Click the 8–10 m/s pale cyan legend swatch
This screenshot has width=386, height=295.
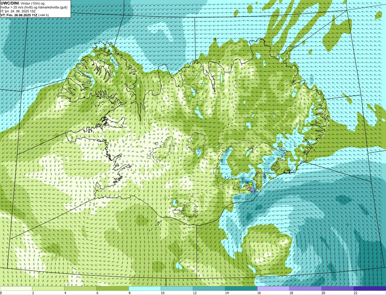pos(145,288)
